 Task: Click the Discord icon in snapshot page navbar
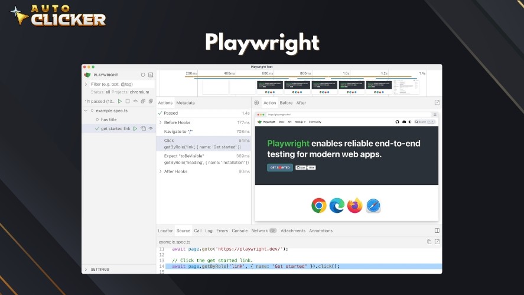tap(403, 122)
